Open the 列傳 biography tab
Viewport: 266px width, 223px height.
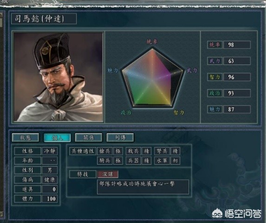(120, 137)
